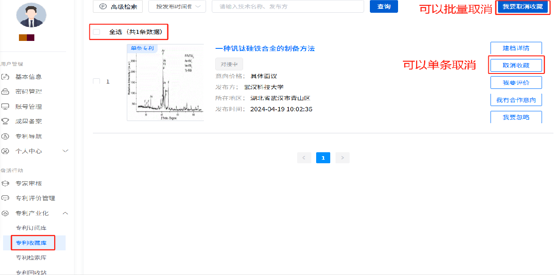Click the 专利导航 sidebar icon
The image size is (557, 275).
tap(6, 136)
